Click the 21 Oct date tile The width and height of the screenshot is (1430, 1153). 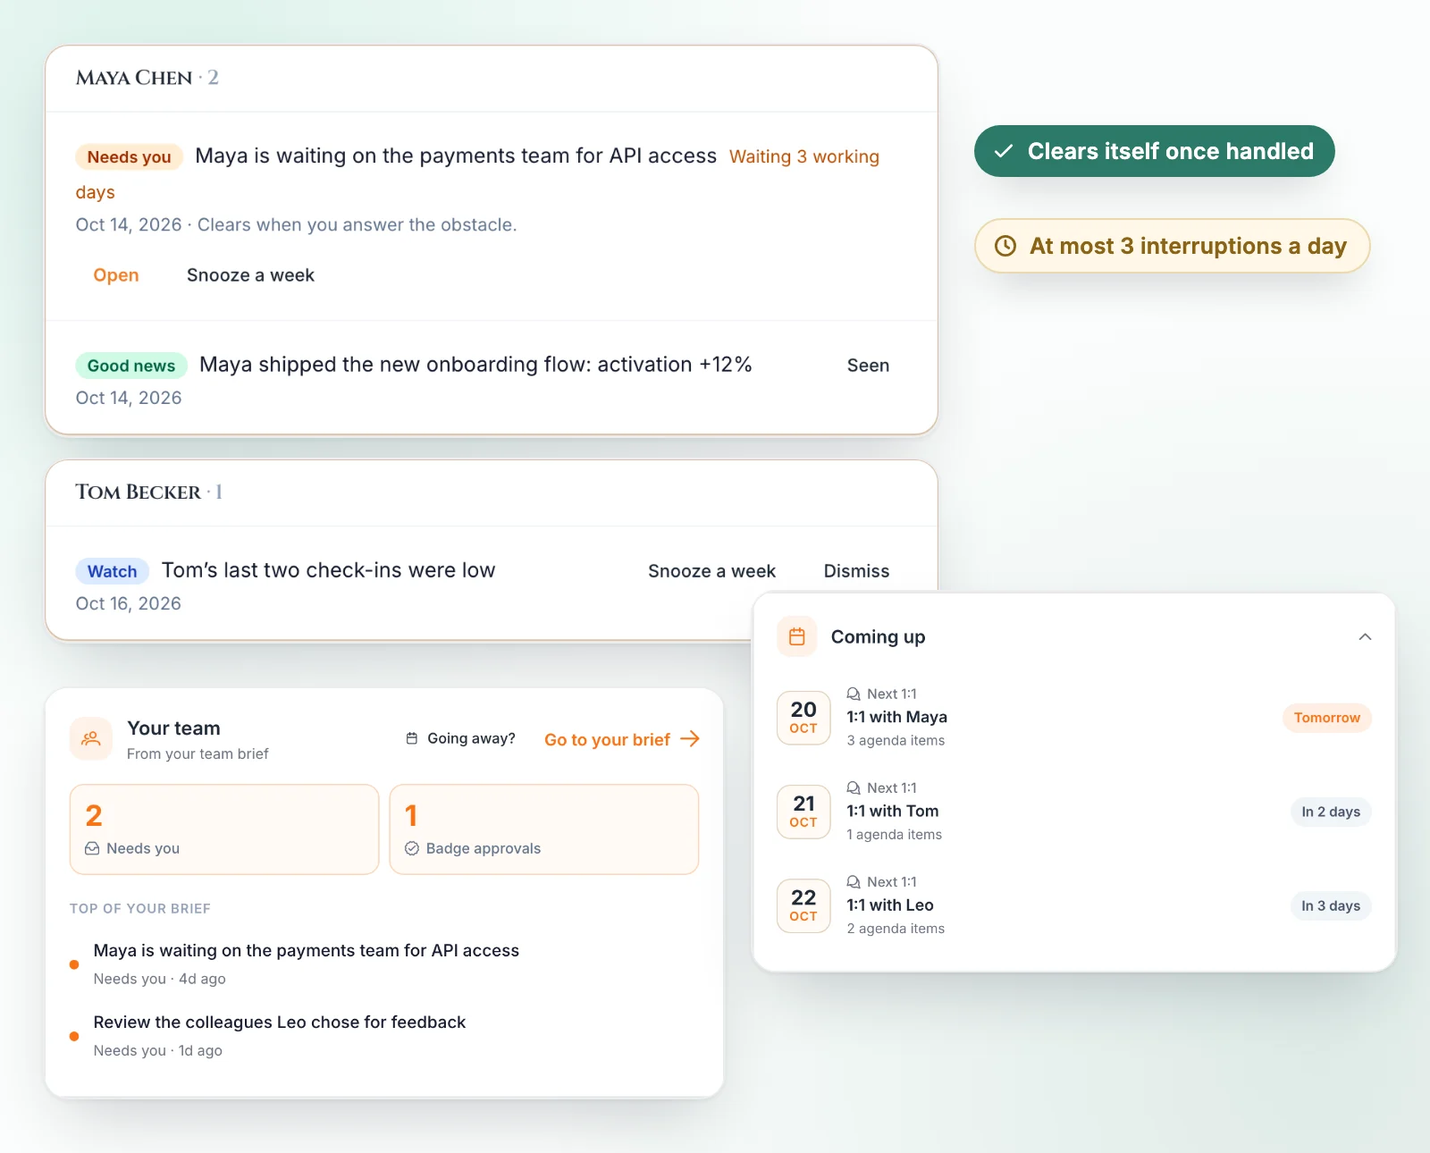coord(803,812)
